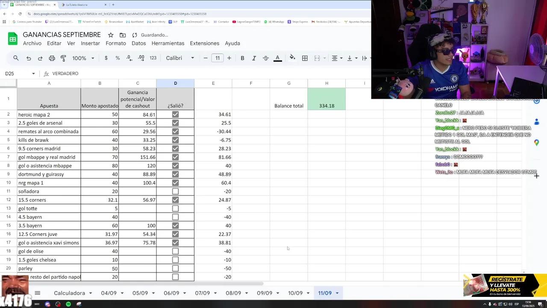Format cell as percent

(118, 58)
